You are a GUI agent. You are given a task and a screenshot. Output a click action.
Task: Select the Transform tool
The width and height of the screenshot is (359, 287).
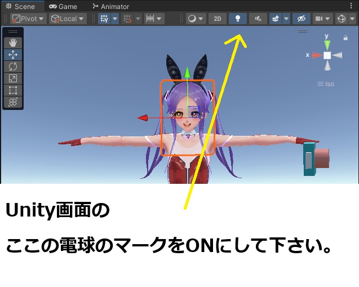13,102
